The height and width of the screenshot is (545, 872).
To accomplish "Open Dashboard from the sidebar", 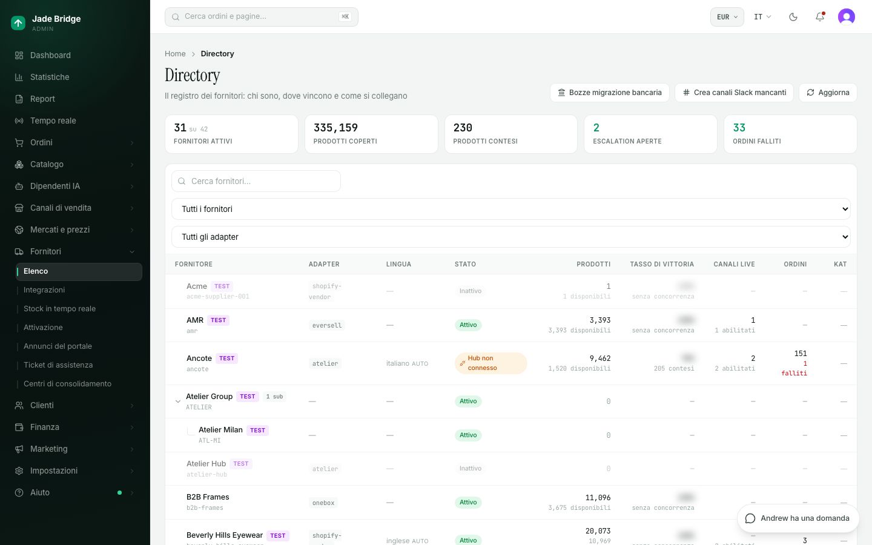I will point(75,55).
